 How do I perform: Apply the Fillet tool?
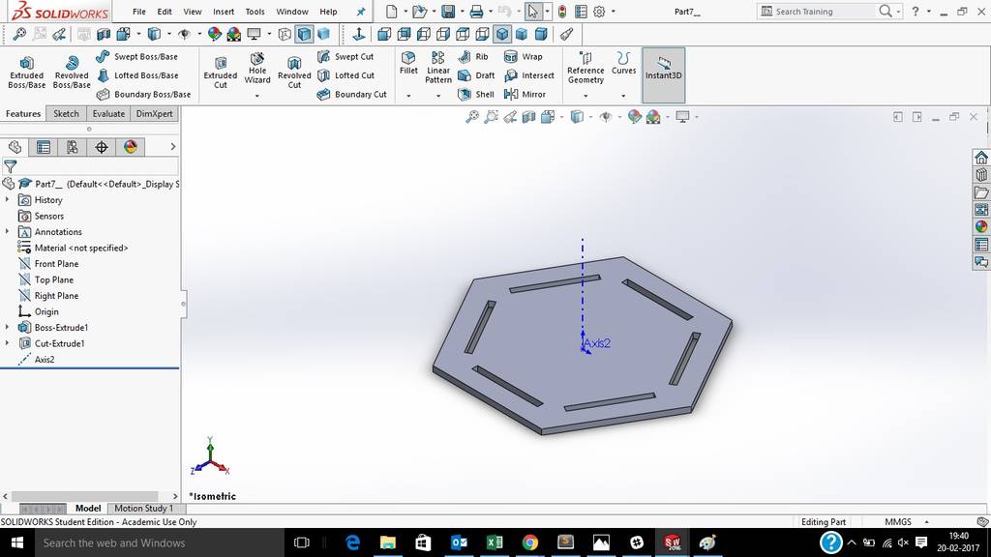[x=408, y=63]
